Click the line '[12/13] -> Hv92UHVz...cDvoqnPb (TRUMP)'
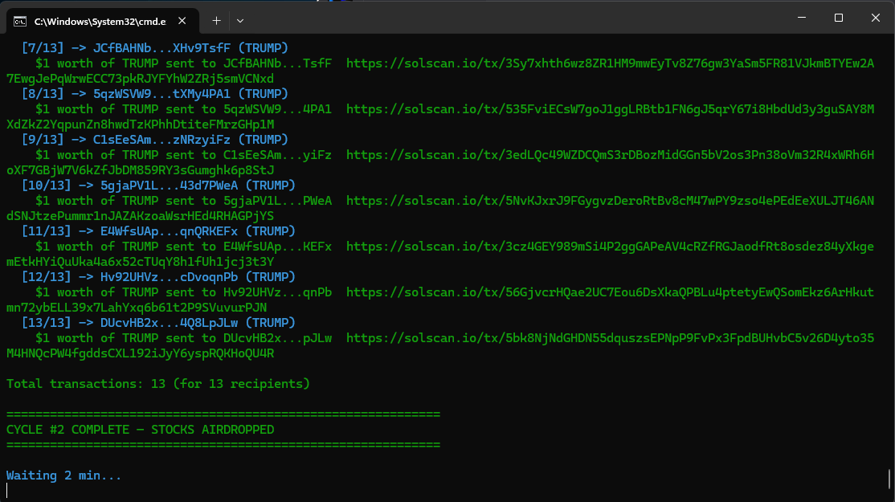The image size is (895, 502). 158,276
